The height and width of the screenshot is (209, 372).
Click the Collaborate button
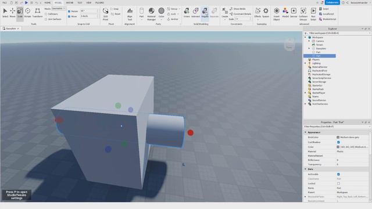click(332, 2)
